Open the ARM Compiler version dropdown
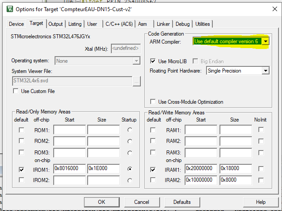Image resolution: width=282 pixels, height=211 pixels. point(265,41)
